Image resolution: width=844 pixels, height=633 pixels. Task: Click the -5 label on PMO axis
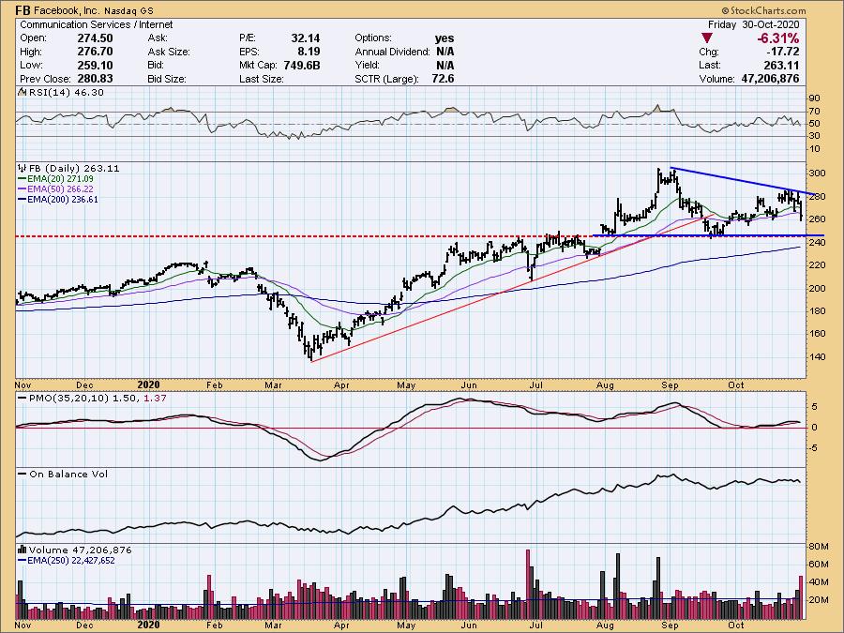coord(814,448)
